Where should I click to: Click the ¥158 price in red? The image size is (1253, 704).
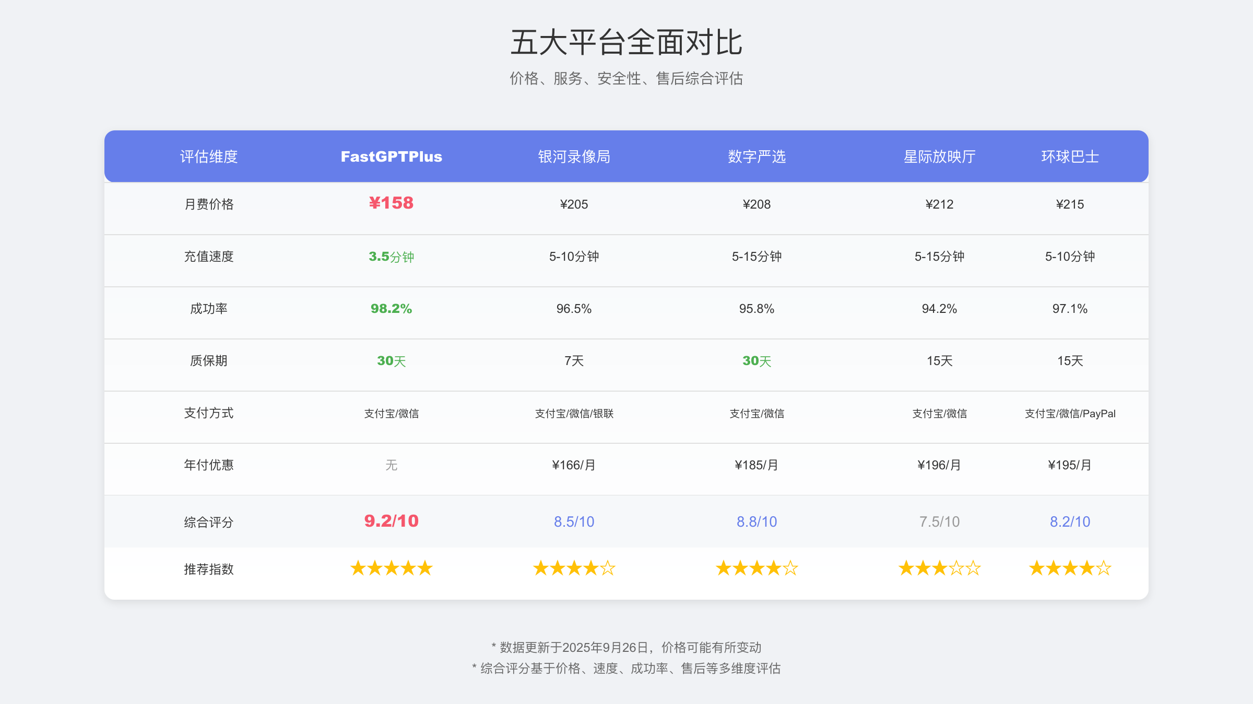tap(391, 203)
